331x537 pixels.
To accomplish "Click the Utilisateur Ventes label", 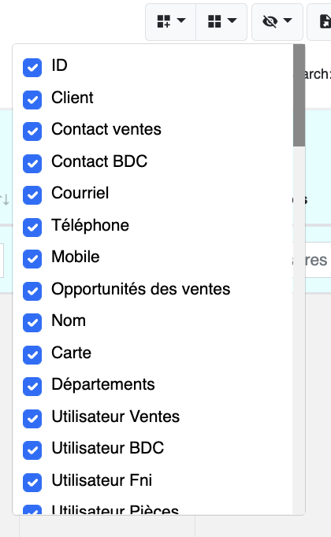I will (116, 417).
